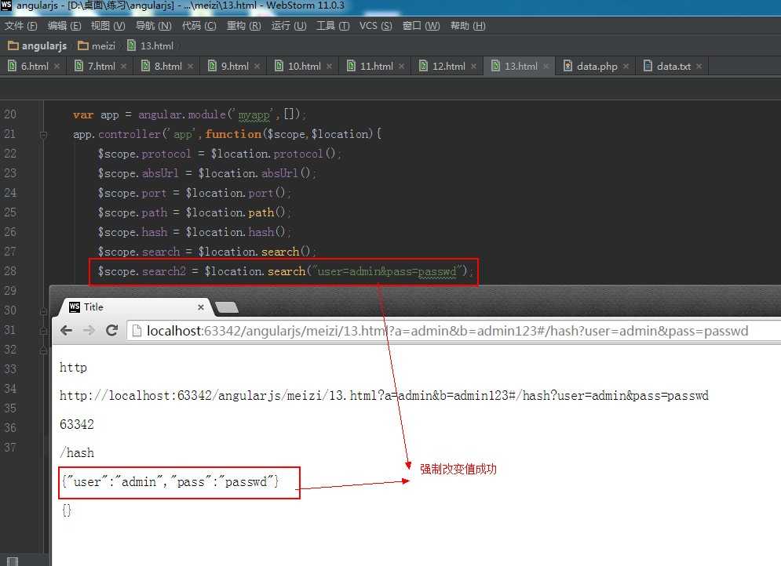Viewport: 781px width, 566px height.
Task: Open the 视图 (V) menu
Action: click(108, 26)
